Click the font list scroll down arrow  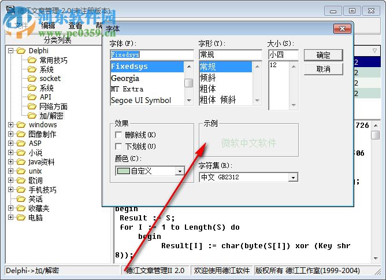tap(189, 100)
